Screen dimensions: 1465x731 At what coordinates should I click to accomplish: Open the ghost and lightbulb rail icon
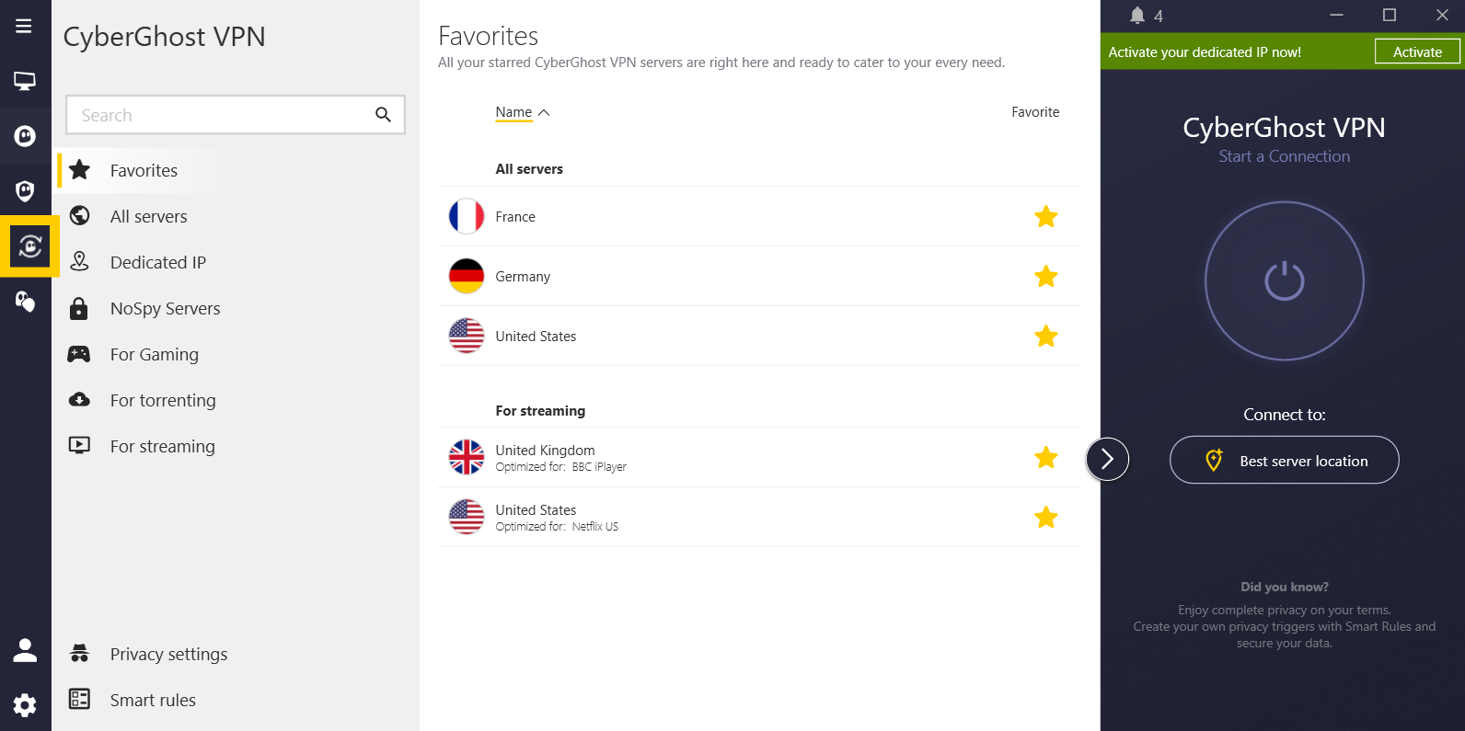pos(25,301)
